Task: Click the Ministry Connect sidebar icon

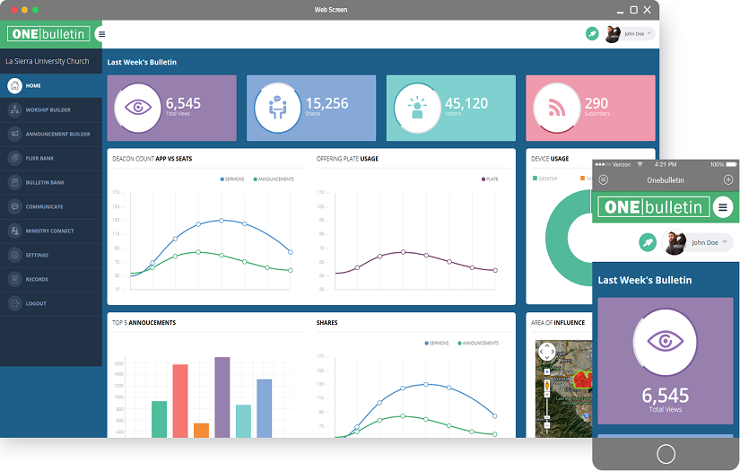Action: pos(14,231)
